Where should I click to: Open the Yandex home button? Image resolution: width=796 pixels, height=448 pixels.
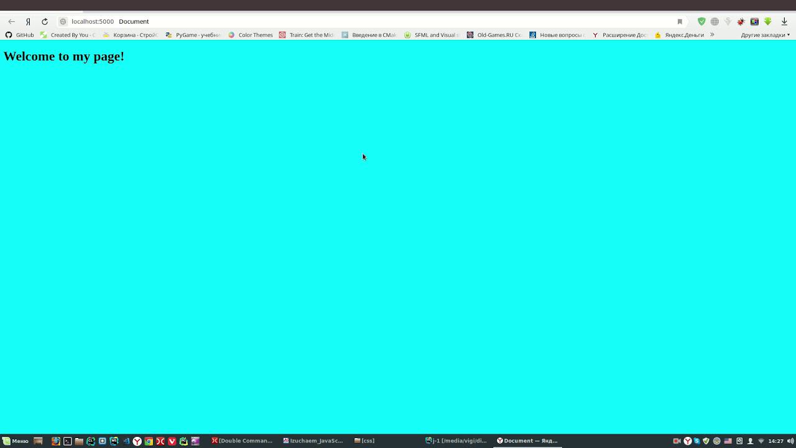pyautogui.click(x=28, y=21)
